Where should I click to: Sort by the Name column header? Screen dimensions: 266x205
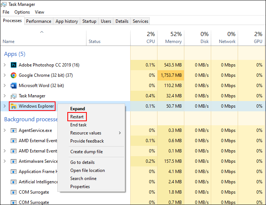pos(43,38)
